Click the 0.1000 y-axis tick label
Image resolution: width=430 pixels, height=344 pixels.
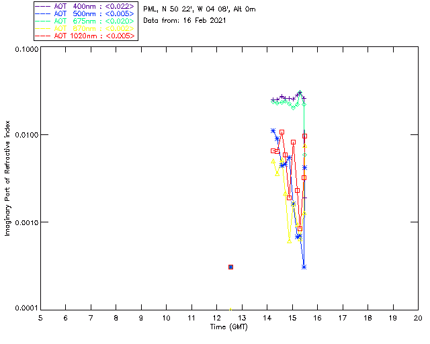click(27, 49)
